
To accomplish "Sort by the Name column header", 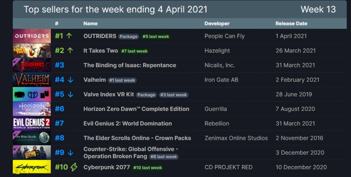I will [90, 23].
